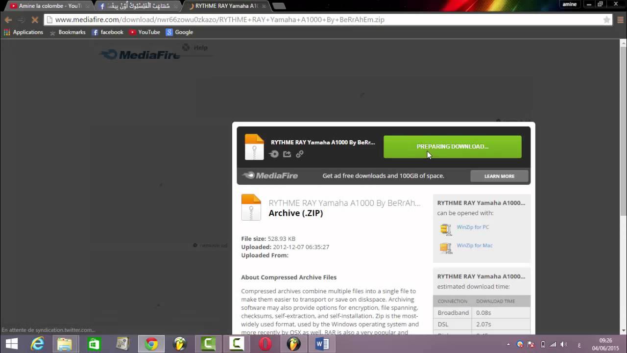This screenshot has height=353, width=627.
Task: Open Microsoft Word from taskbar
Action: (x=322, y=344)
